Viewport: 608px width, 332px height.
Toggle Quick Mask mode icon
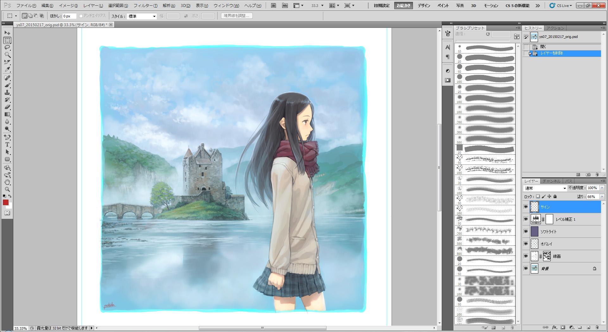(7, 213)
